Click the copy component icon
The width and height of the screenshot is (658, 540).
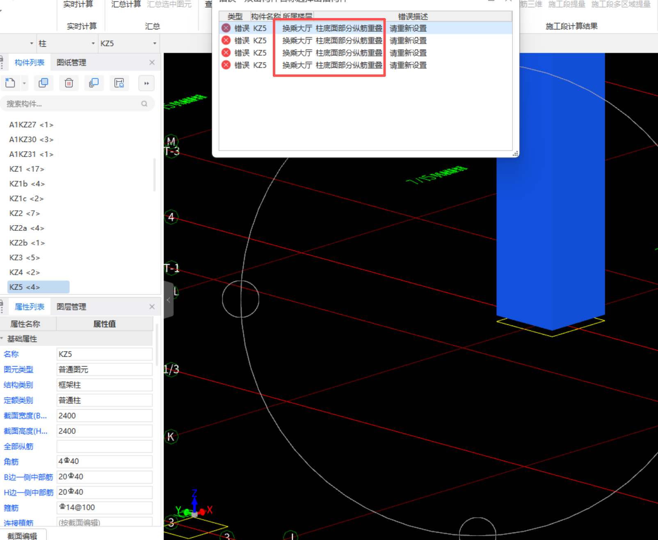click(x=43, y=83)
